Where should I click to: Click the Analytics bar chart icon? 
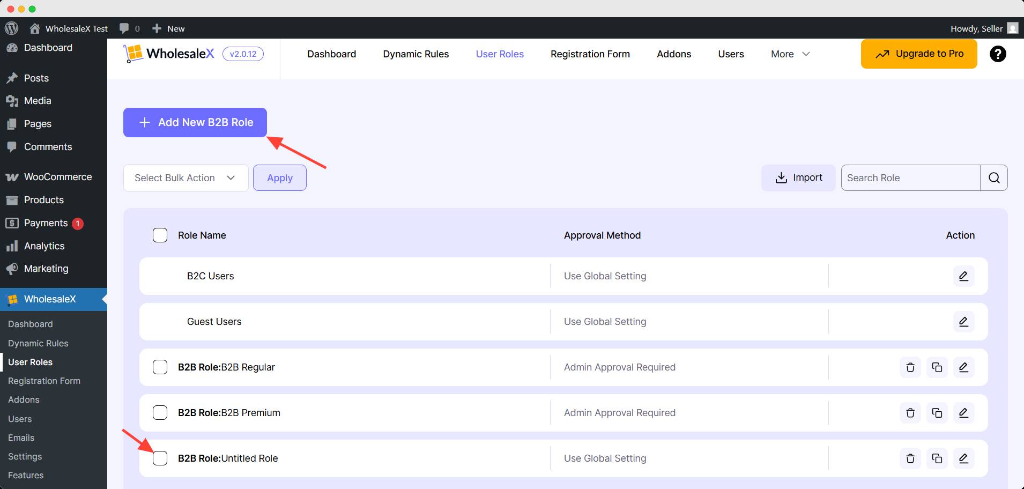12,246
